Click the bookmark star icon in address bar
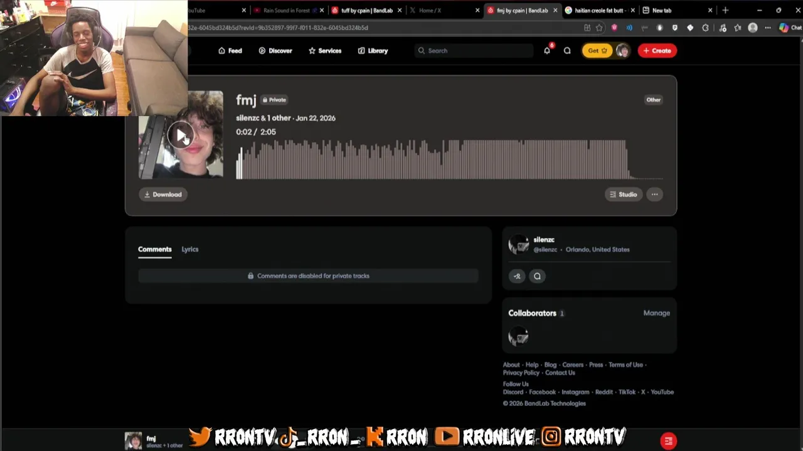The height and width of the screenshot is (451, 803). click(x=599, y=28)
